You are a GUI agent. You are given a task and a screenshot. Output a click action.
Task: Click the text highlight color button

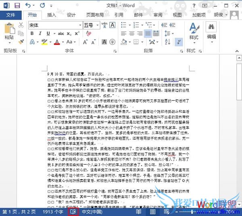tap(43, 42)
